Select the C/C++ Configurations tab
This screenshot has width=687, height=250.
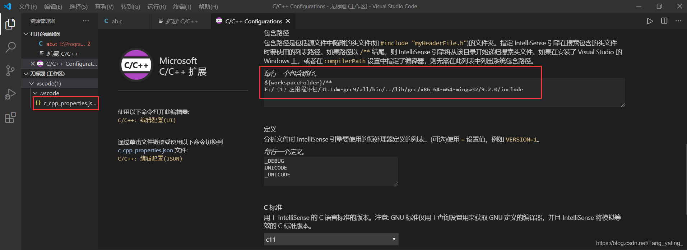[254, 21]
